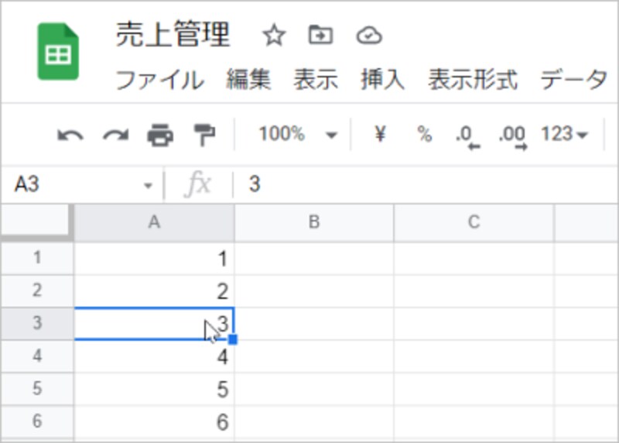Increase decimal places

tap(513, 137)
